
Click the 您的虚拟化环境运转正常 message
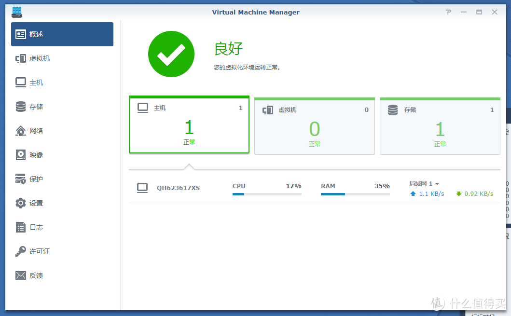[247, 68]
